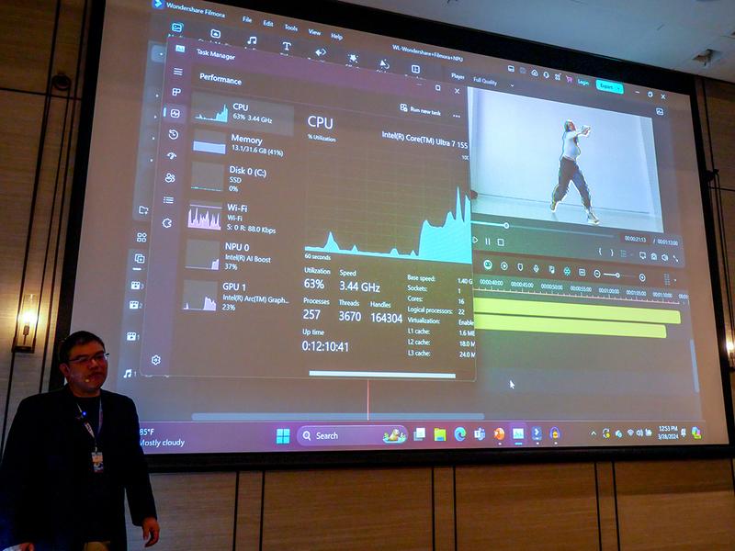Click Filmora headset support icon
735x551 pixels.
pyautogui.click(x=546, y=75)
